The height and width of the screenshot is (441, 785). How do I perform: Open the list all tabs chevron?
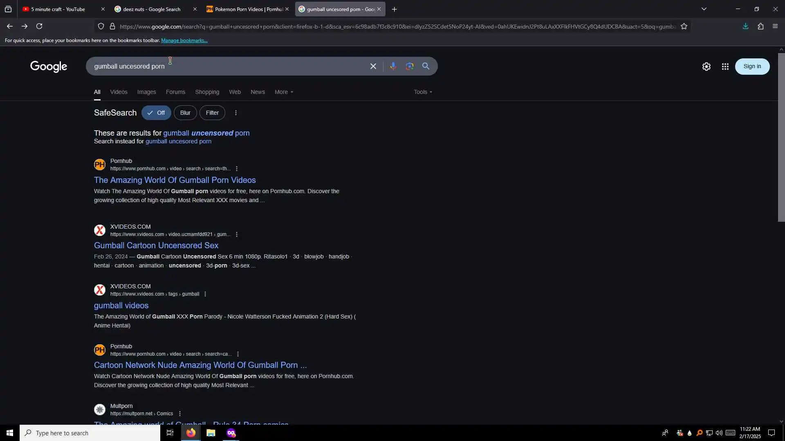704,9
